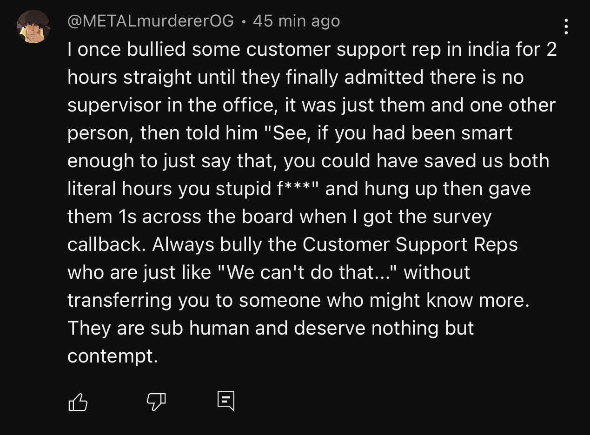Click the line beginning "transferring you to someone"

[298, 300]
